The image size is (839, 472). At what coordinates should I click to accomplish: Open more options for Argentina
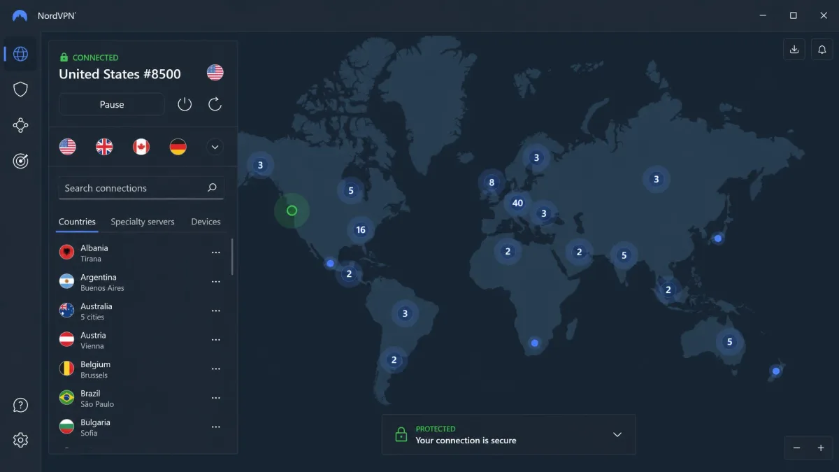click(216, 282)
